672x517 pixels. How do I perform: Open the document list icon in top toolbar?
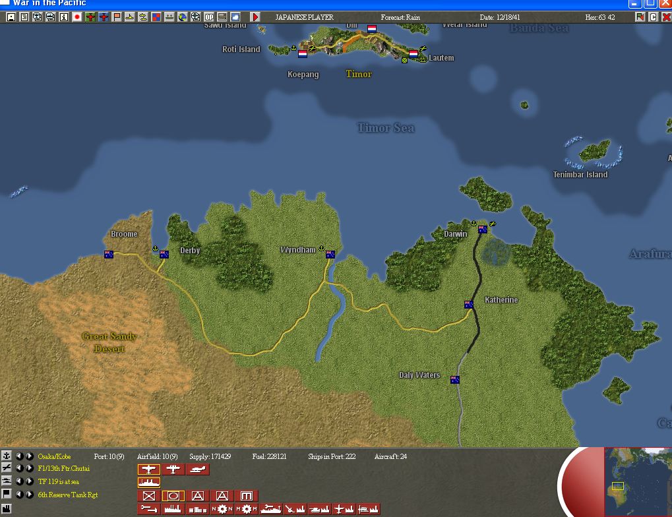tap(24, 17)
